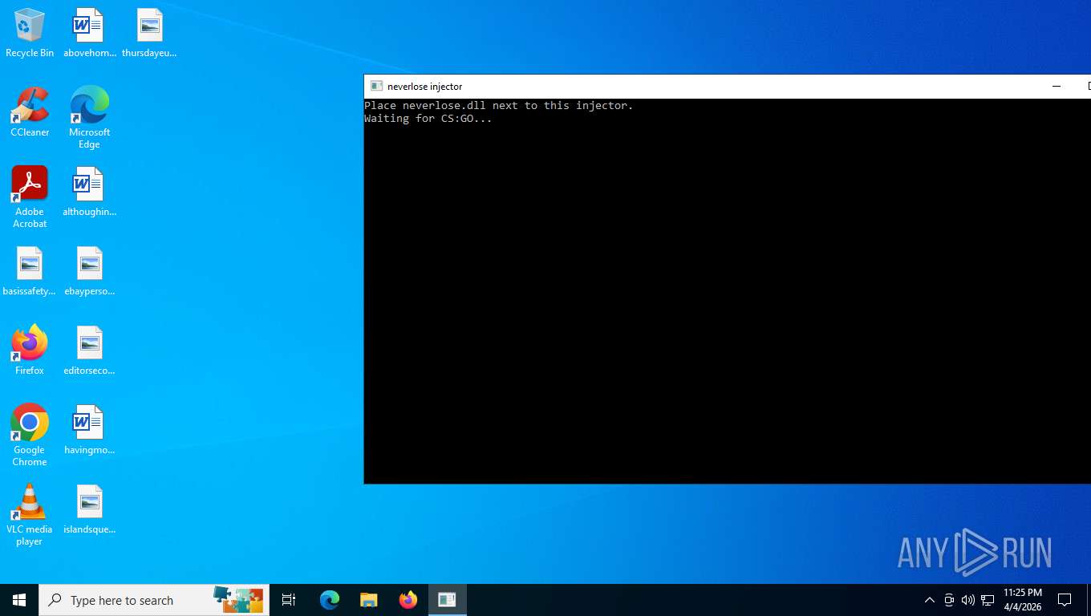Open the volume control tray icon
Viewport: 1091px width, 616px height.
[x=968, y=600]
